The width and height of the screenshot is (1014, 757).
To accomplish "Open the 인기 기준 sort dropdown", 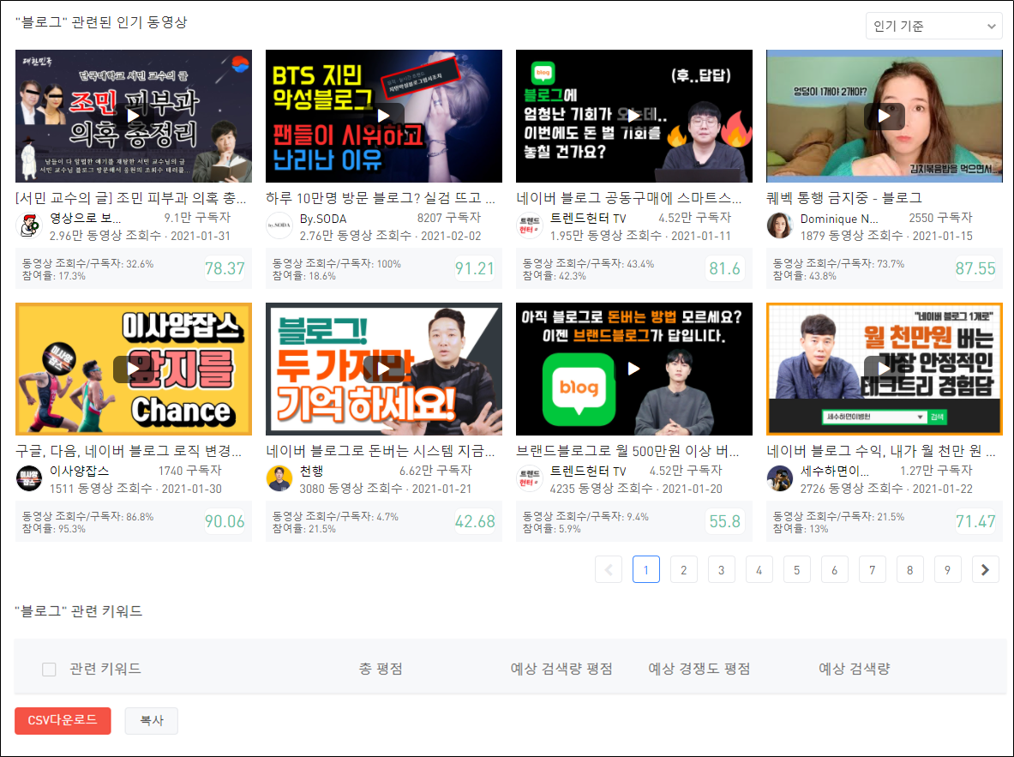I will pos(933,26).
